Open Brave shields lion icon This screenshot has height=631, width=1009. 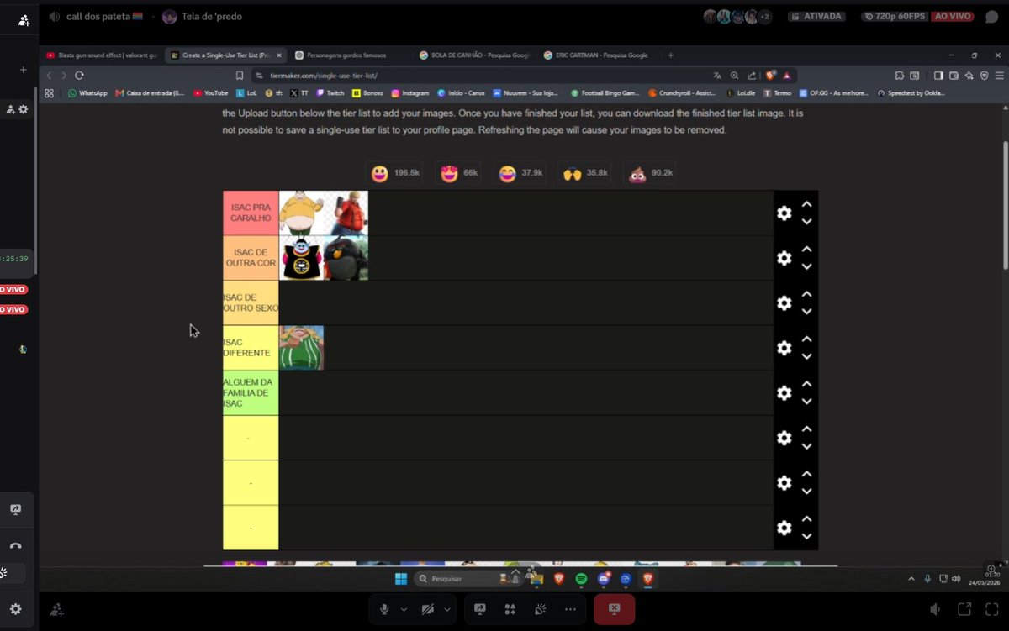tap(770, 75)
